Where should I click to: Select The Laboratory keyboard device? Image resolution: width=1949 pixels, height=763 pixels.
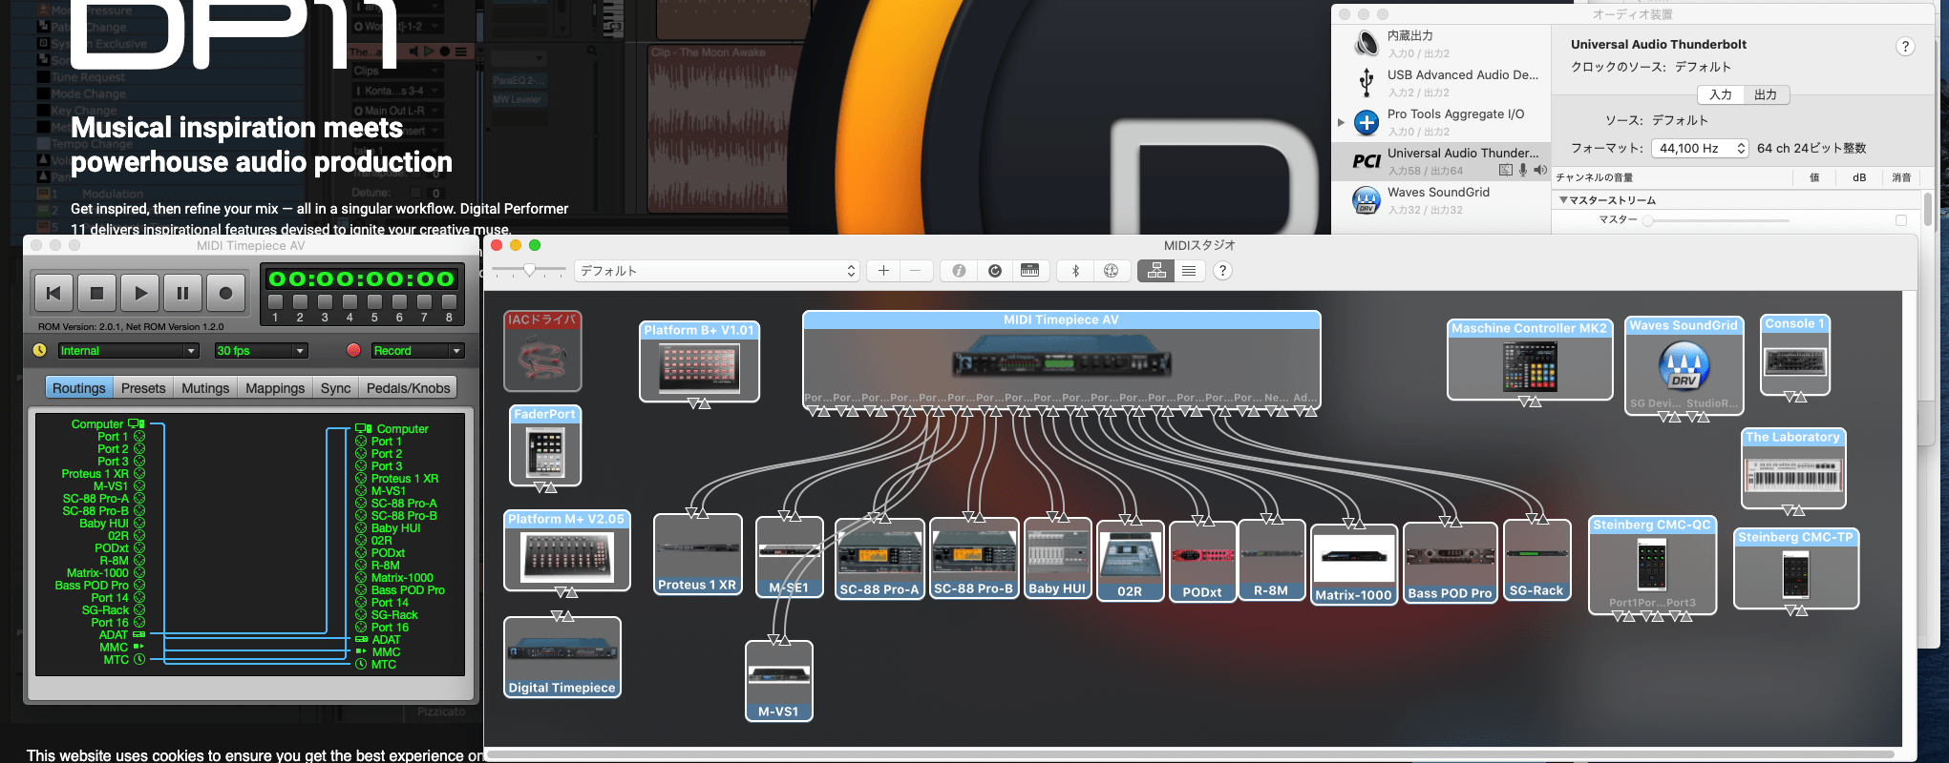click(1793, 468)
